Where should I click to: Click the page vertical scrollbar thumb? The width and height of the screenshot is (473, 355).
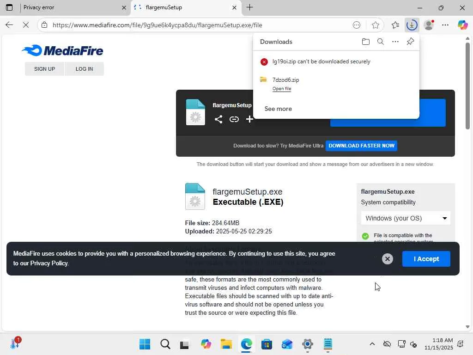click(467, 86)
